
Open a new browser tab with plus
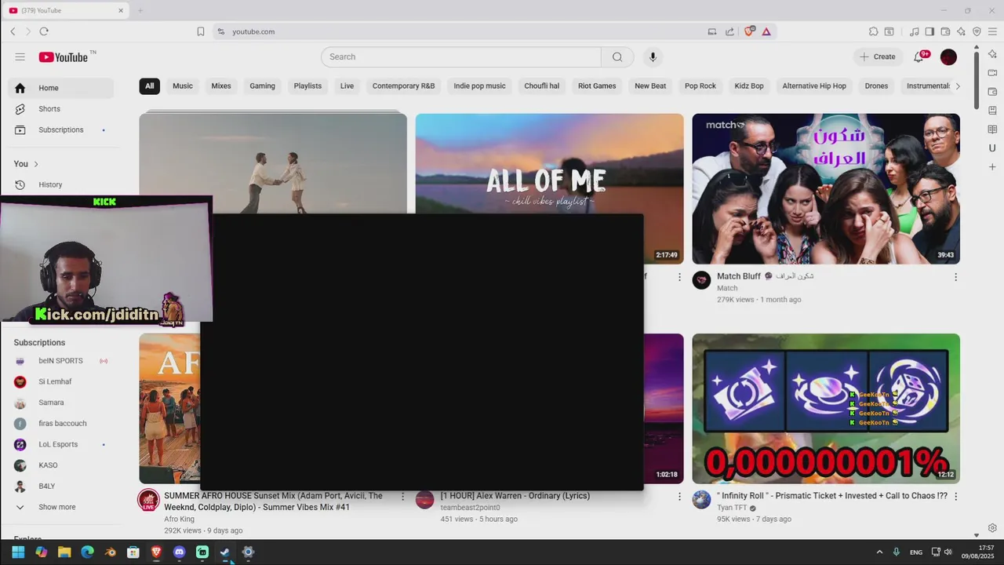pyautogui.click(x=140, y=10)
